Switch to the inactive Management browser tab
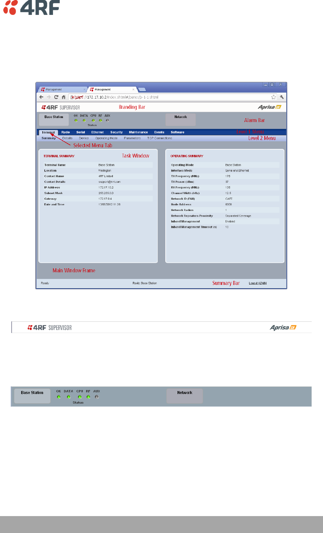The image size is (323, 533). 62,90
